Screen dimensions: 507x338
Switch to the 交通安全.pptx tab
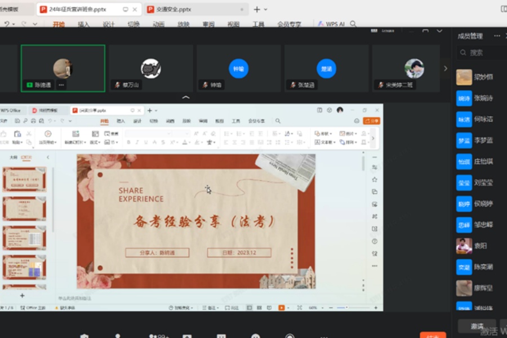coord(175,9)
